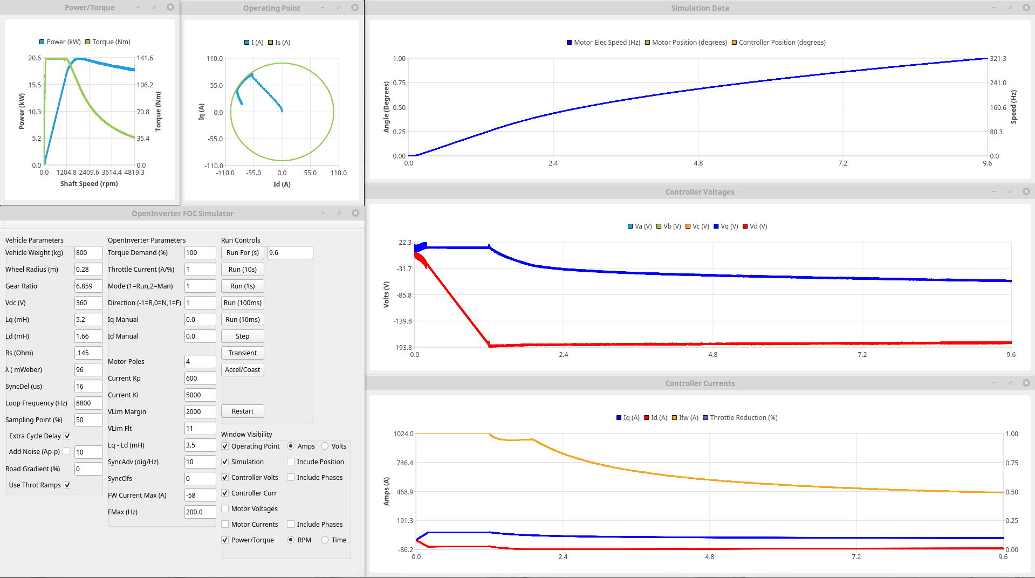This screenshot has width=1035, height=578.
Task: Switch Power/Torque axis to Time
Action: 325,540
